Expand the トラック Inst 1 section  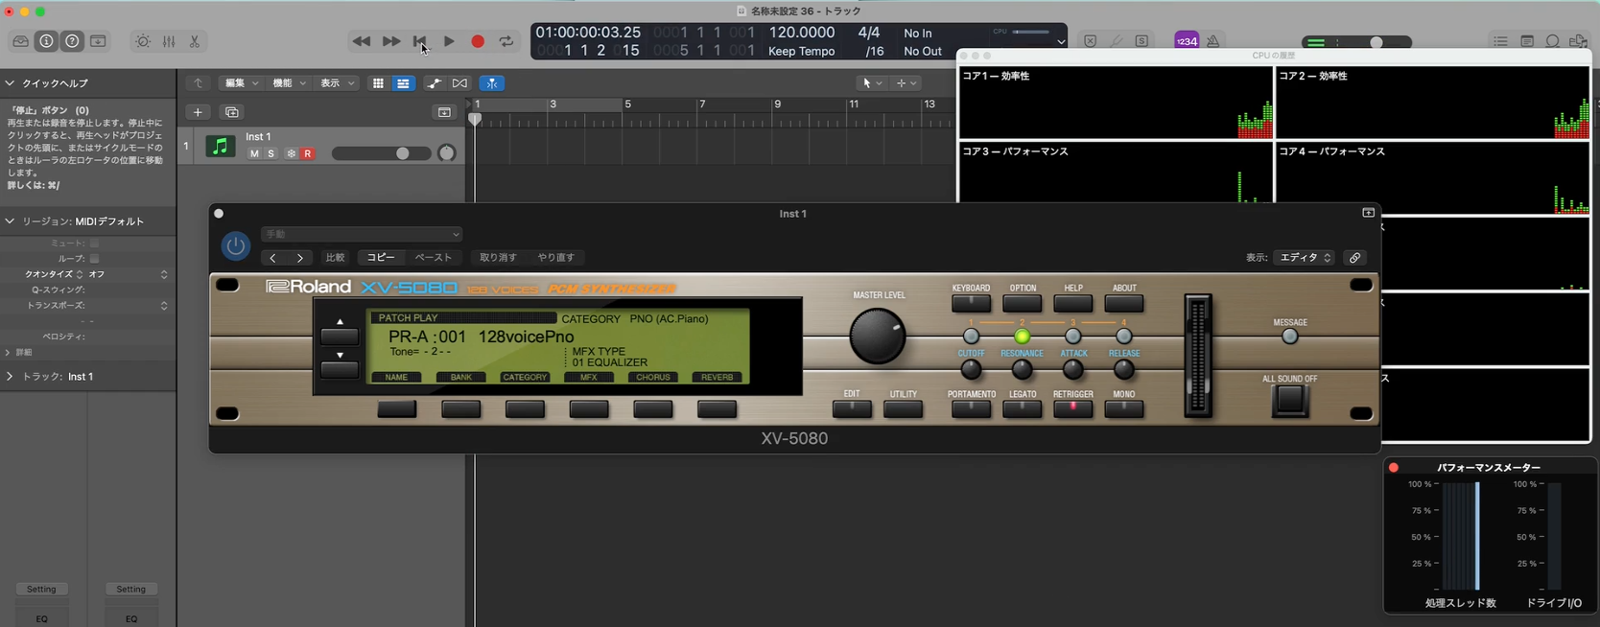pyautogui.click(x=10, y=377)
